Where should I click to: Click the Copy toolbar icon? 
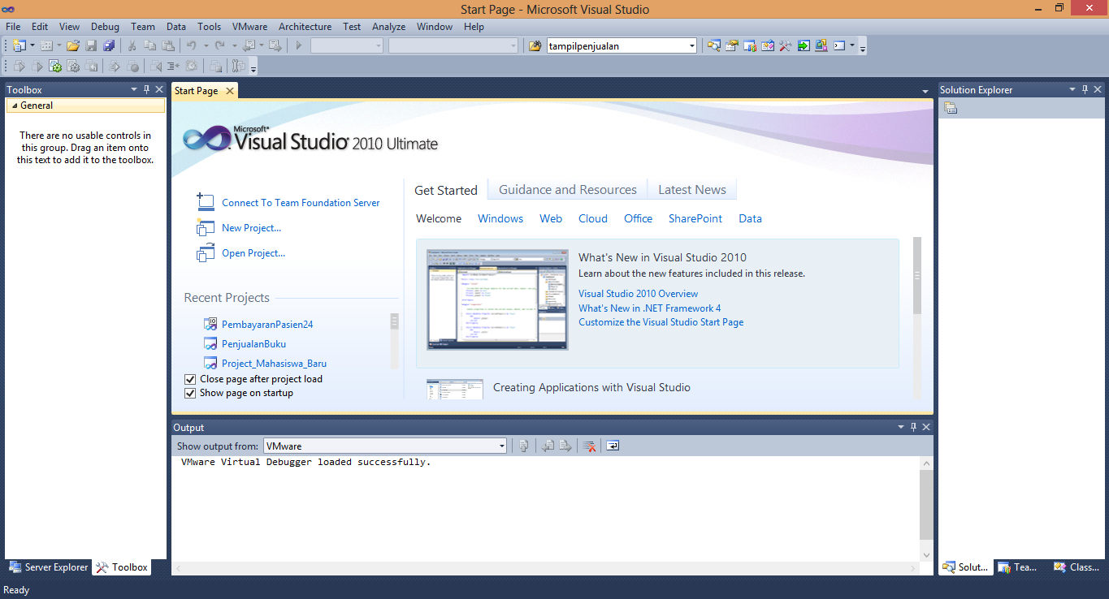(x=150, y=45)
